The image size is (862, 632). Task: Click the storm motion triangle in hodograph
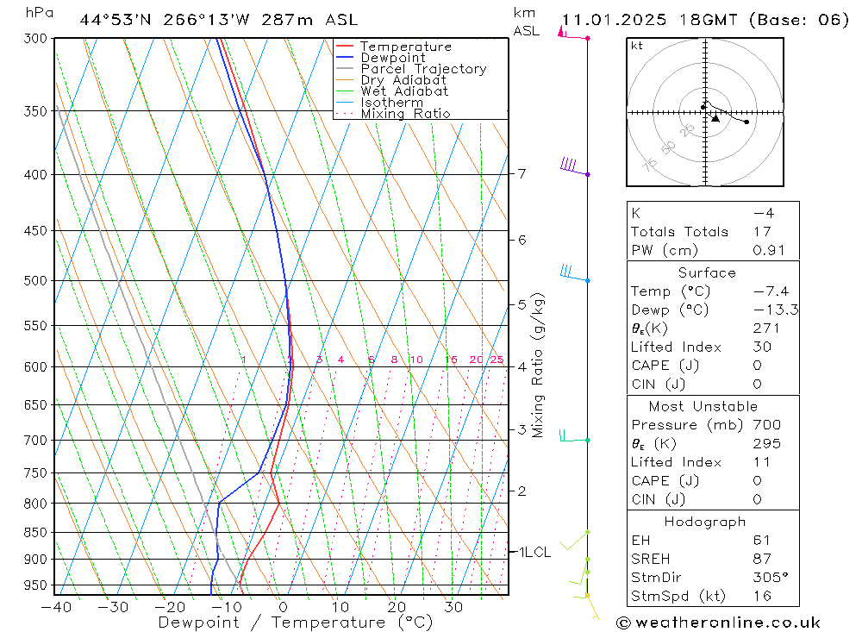(715, 118)
